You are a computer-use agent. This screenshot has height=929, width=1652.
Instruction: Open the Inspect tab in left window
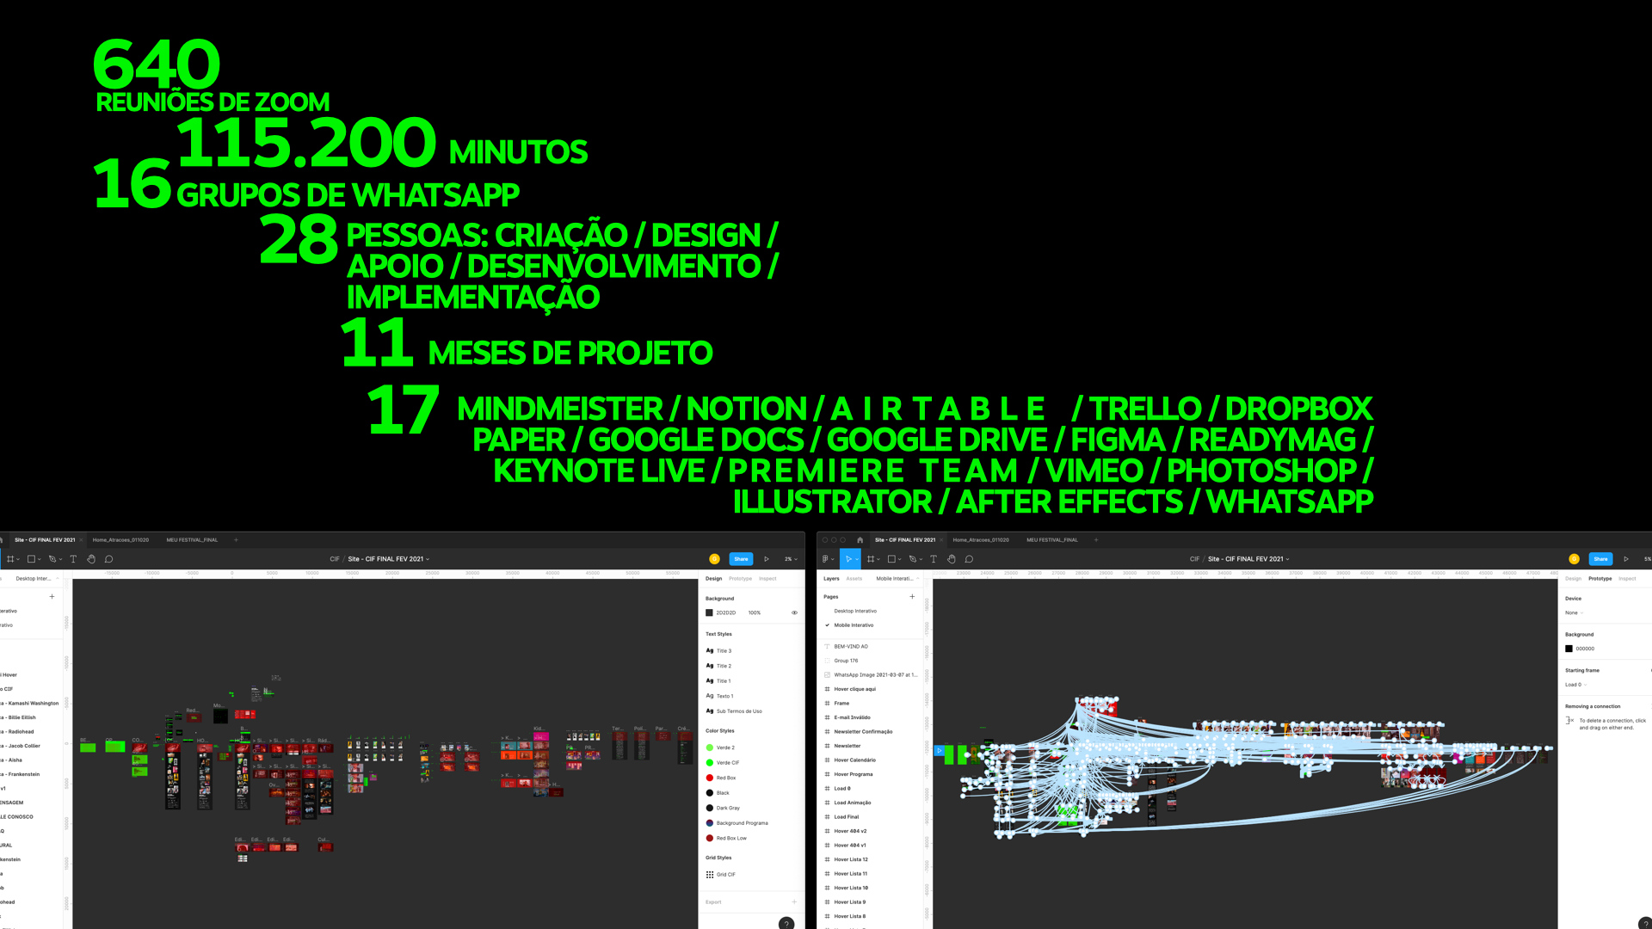767,579
